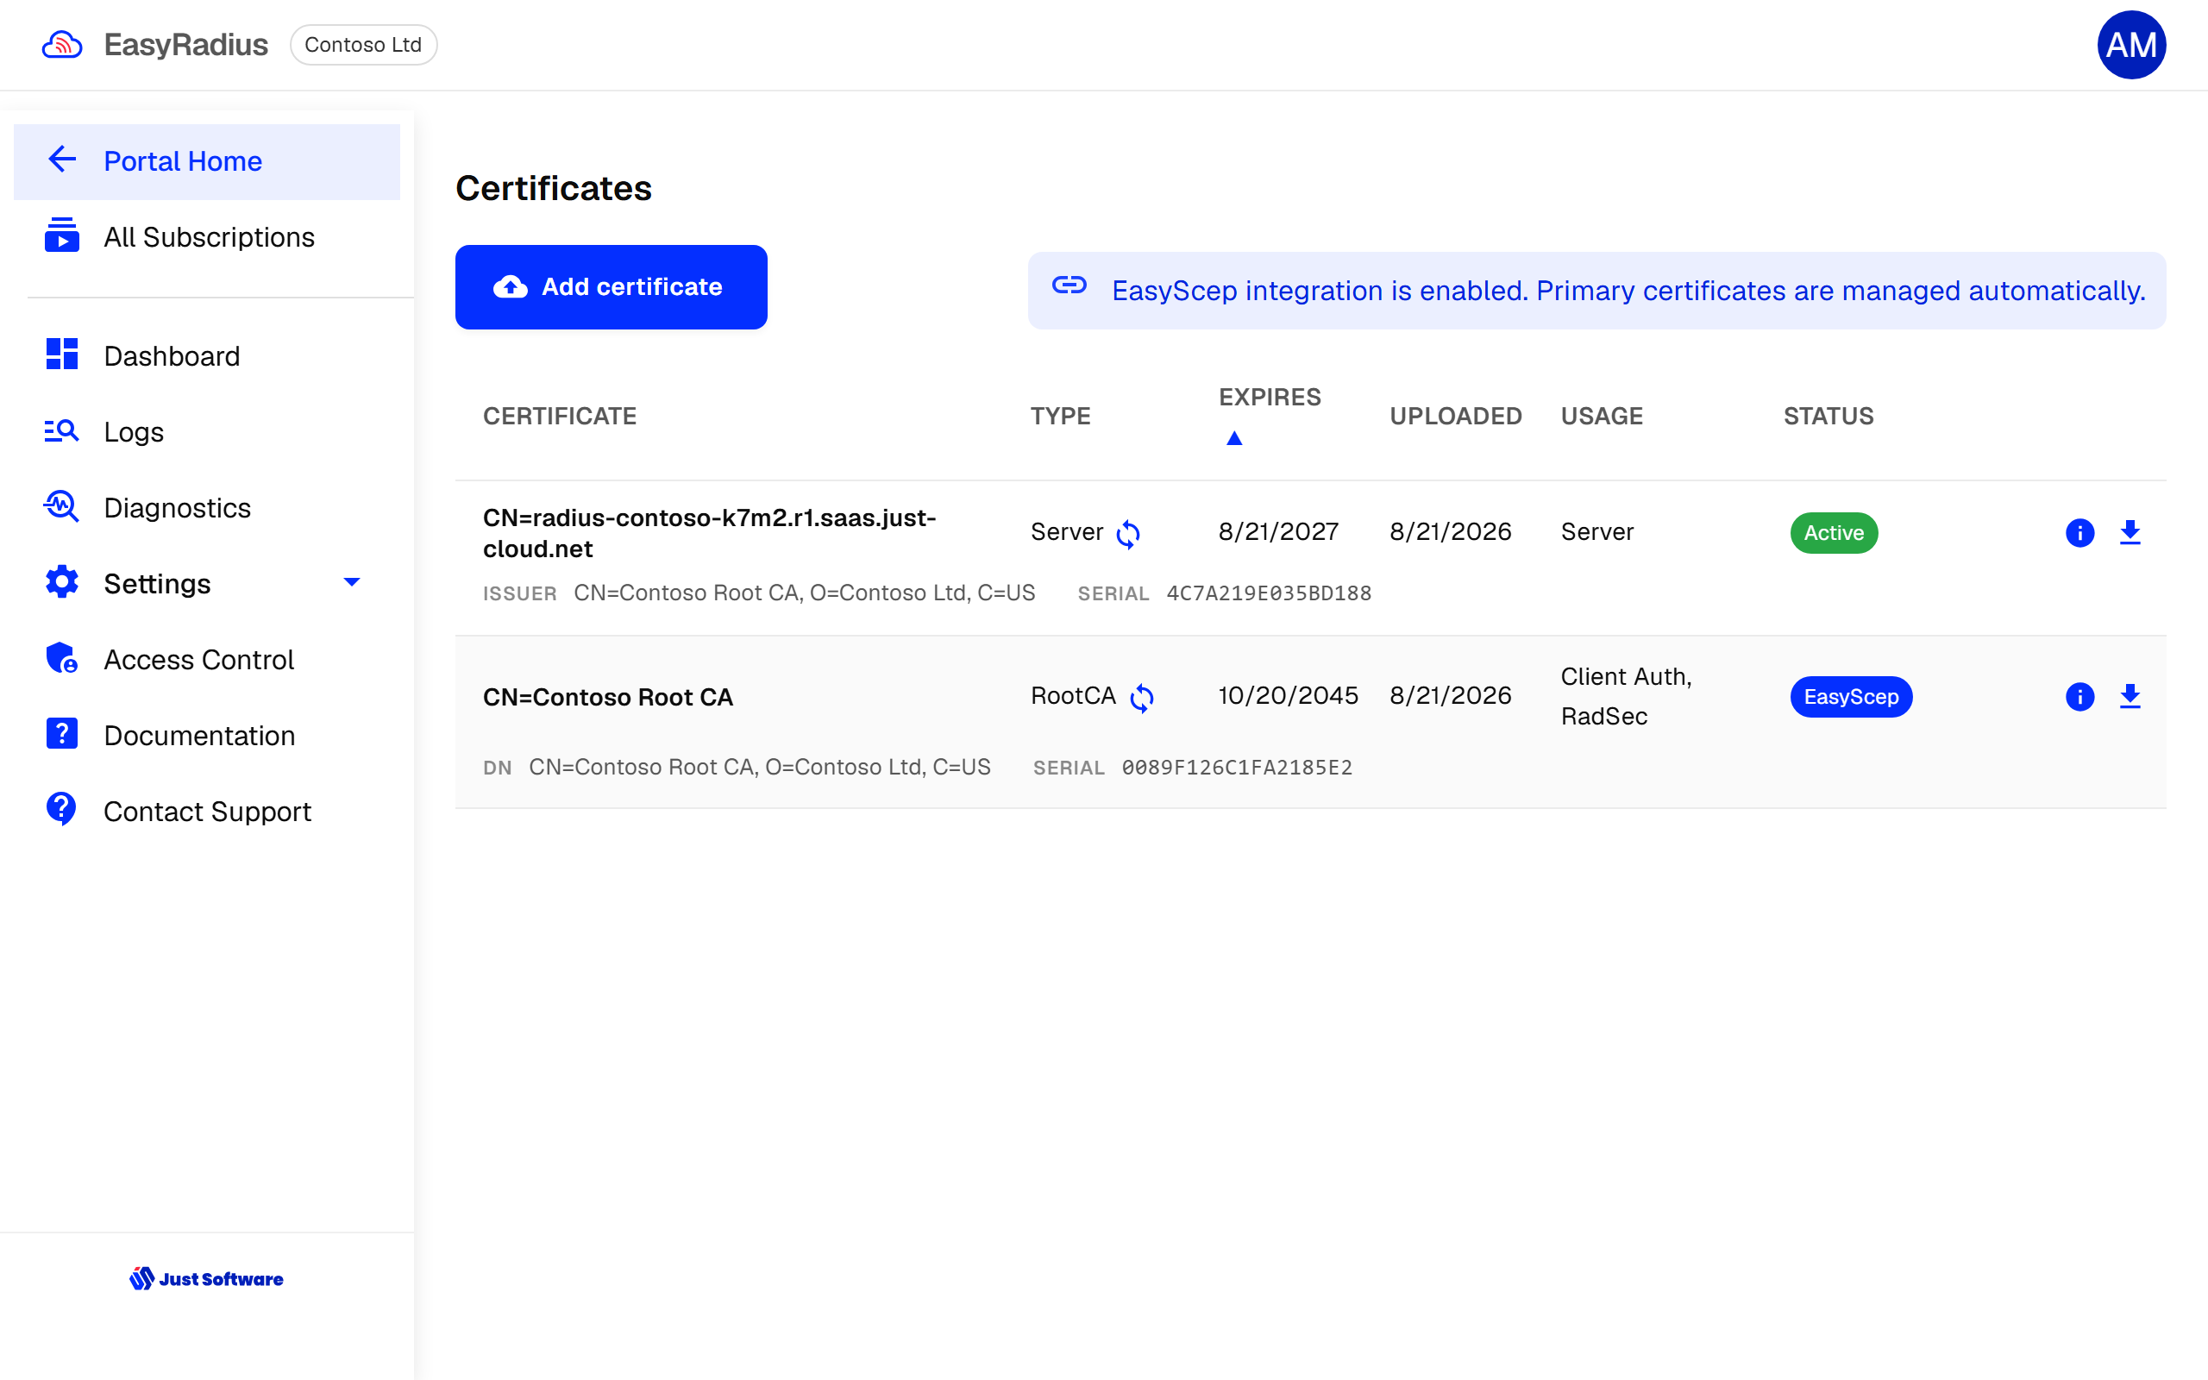Screen dimensions: 2208x1380
Task: Click the Contact Support icon
Action: pos(62,809)
